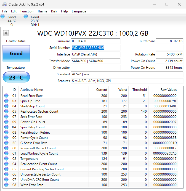The width and height of the screenshot is (186, 191).
Task: Click the Current column header
Action: (x=99, y=90)
